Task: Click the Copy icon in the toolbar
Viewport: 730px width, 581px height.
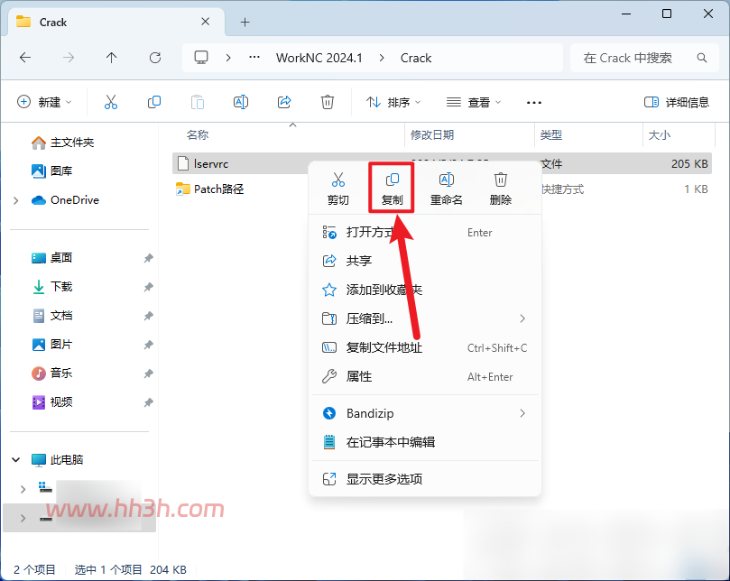Action: click(154, 102)
